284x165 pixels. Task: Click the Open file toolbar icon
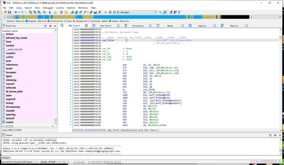point(5,12)
